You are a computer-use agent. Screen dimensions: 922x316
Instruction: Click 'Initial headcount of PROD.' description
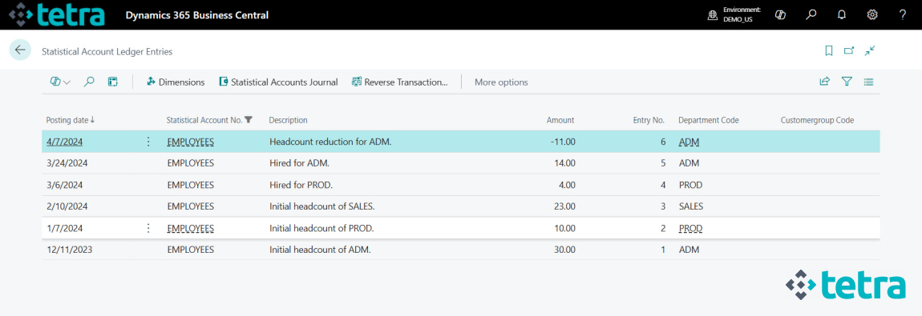(321, 228)
